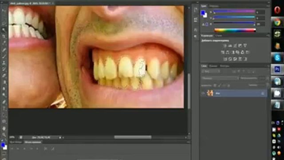Image resolution: width=284 pixels, height=160 pixels.
Task: Select the Healing Brush tool
Action: click(4, 50)
